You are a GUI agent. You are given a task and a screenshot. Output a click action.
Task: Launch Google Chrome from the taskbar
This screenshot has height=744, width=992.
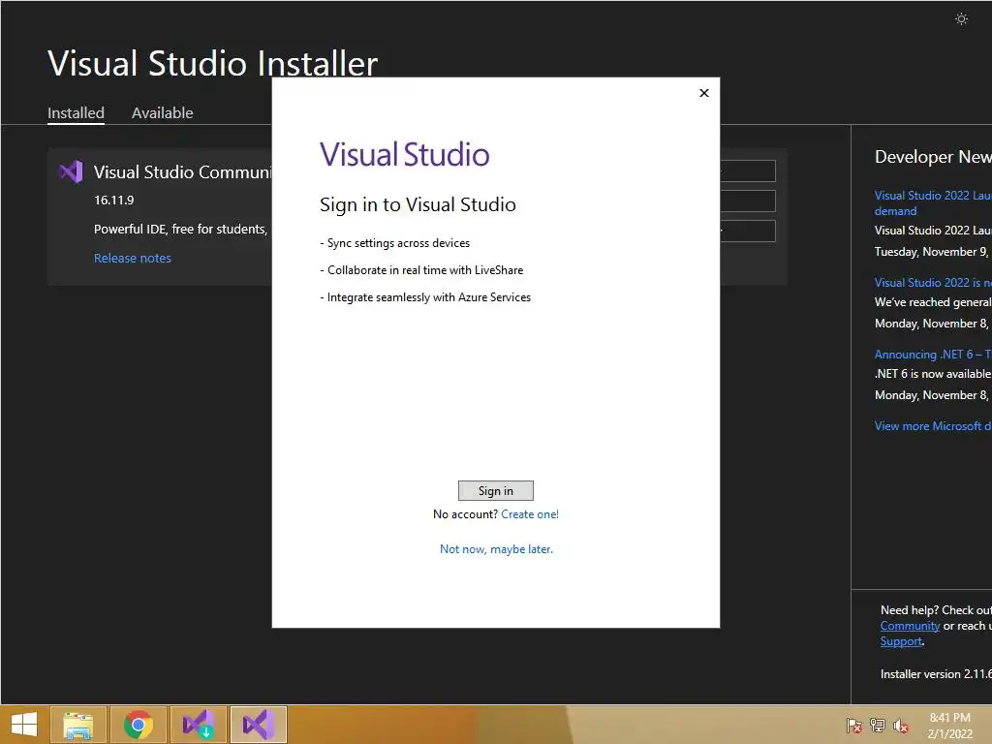point(138,725)
